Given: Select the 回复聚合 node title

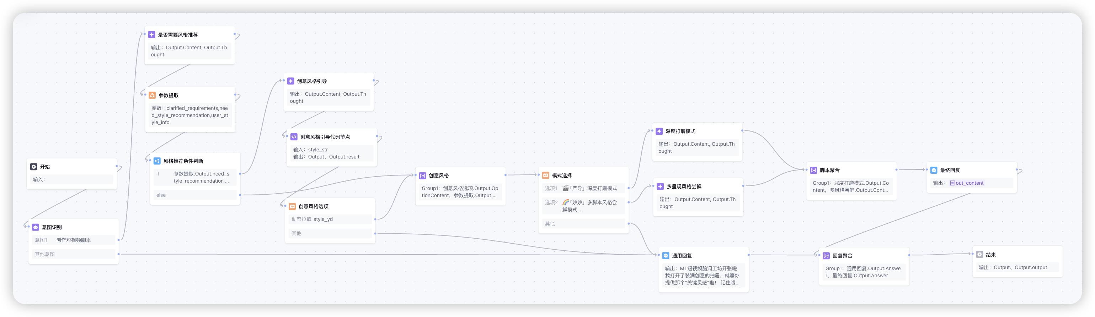Looking at the screenshot, I should point(843,256).
